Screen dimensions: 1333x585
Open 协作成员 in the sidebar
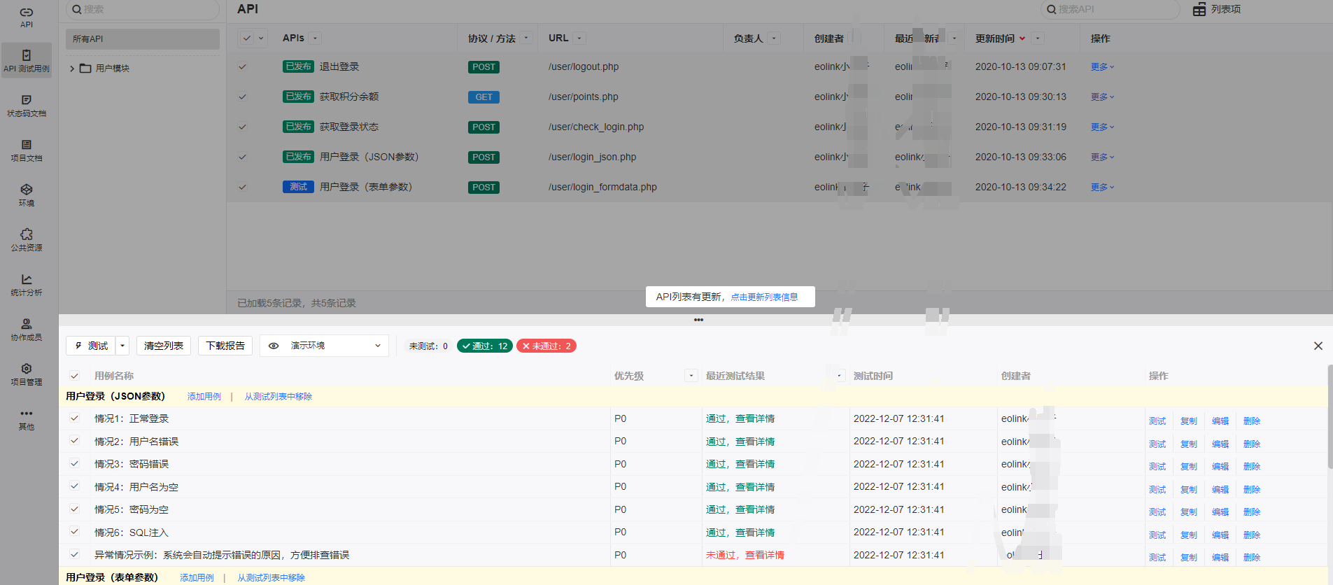(x=27, y=330)
